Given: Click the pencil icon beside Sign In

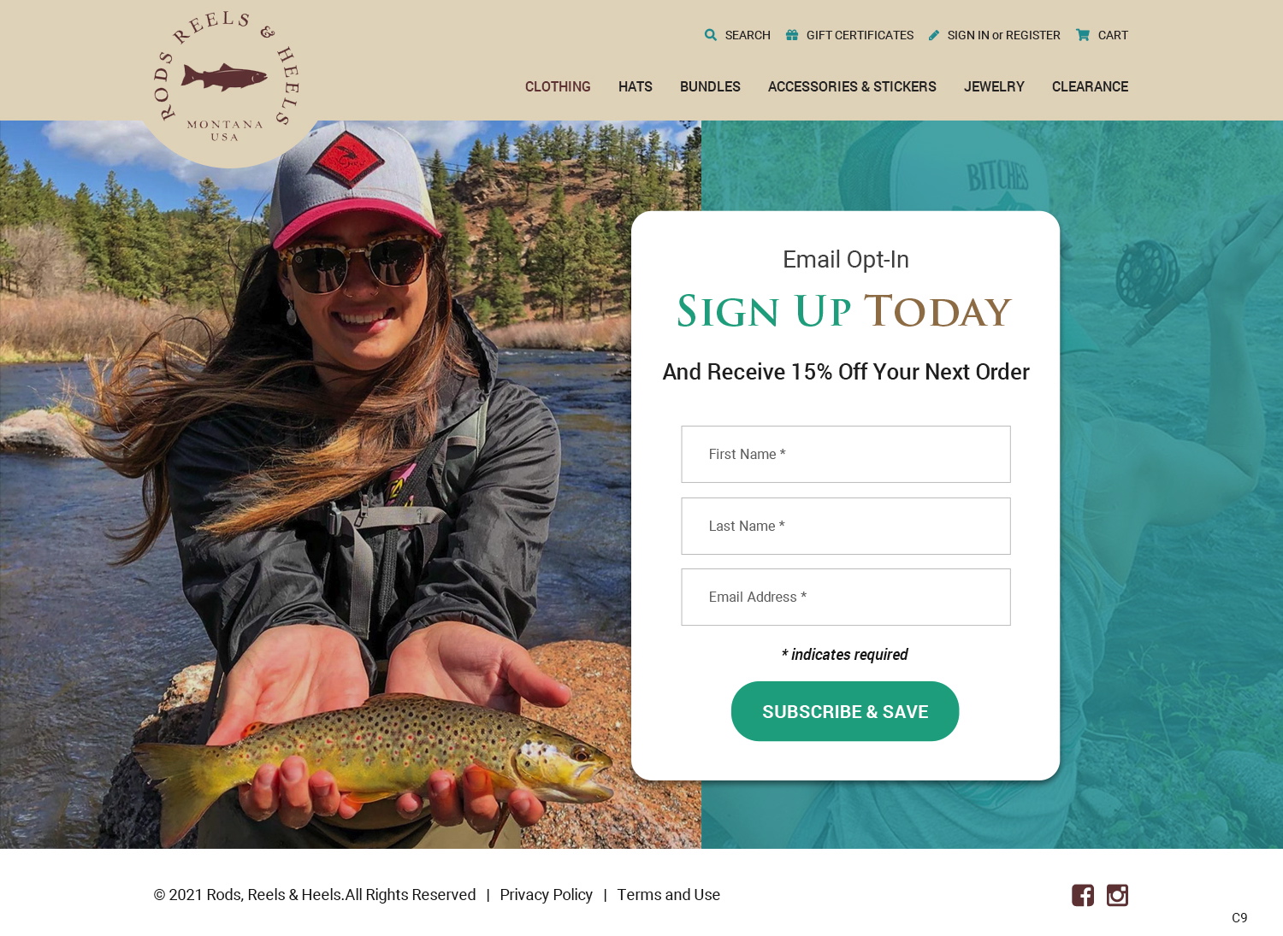Looking at the screenshot, I should (934, 35).
